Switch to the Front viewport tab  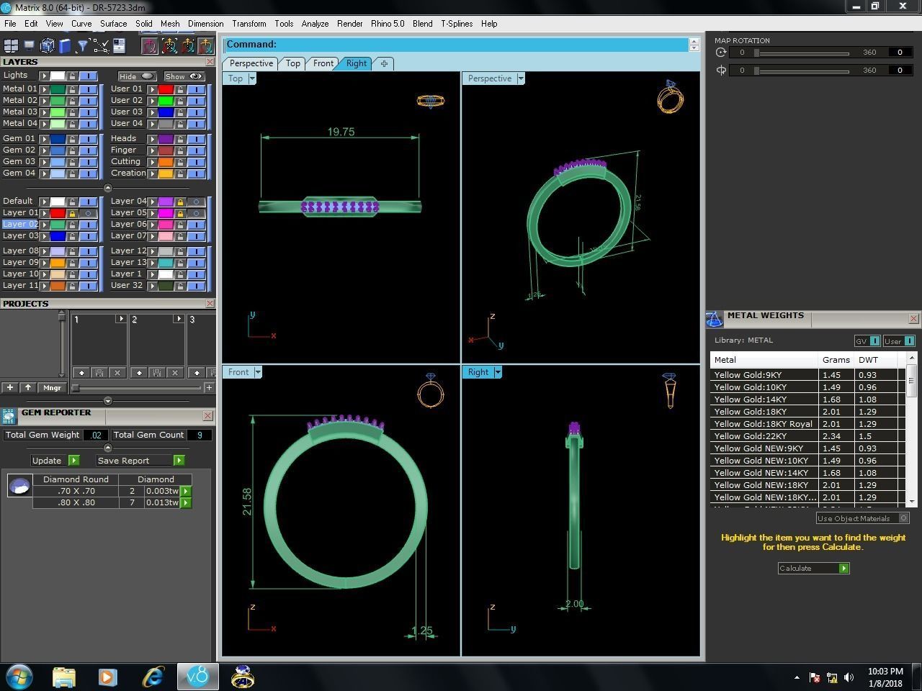[x=323, y=63]
